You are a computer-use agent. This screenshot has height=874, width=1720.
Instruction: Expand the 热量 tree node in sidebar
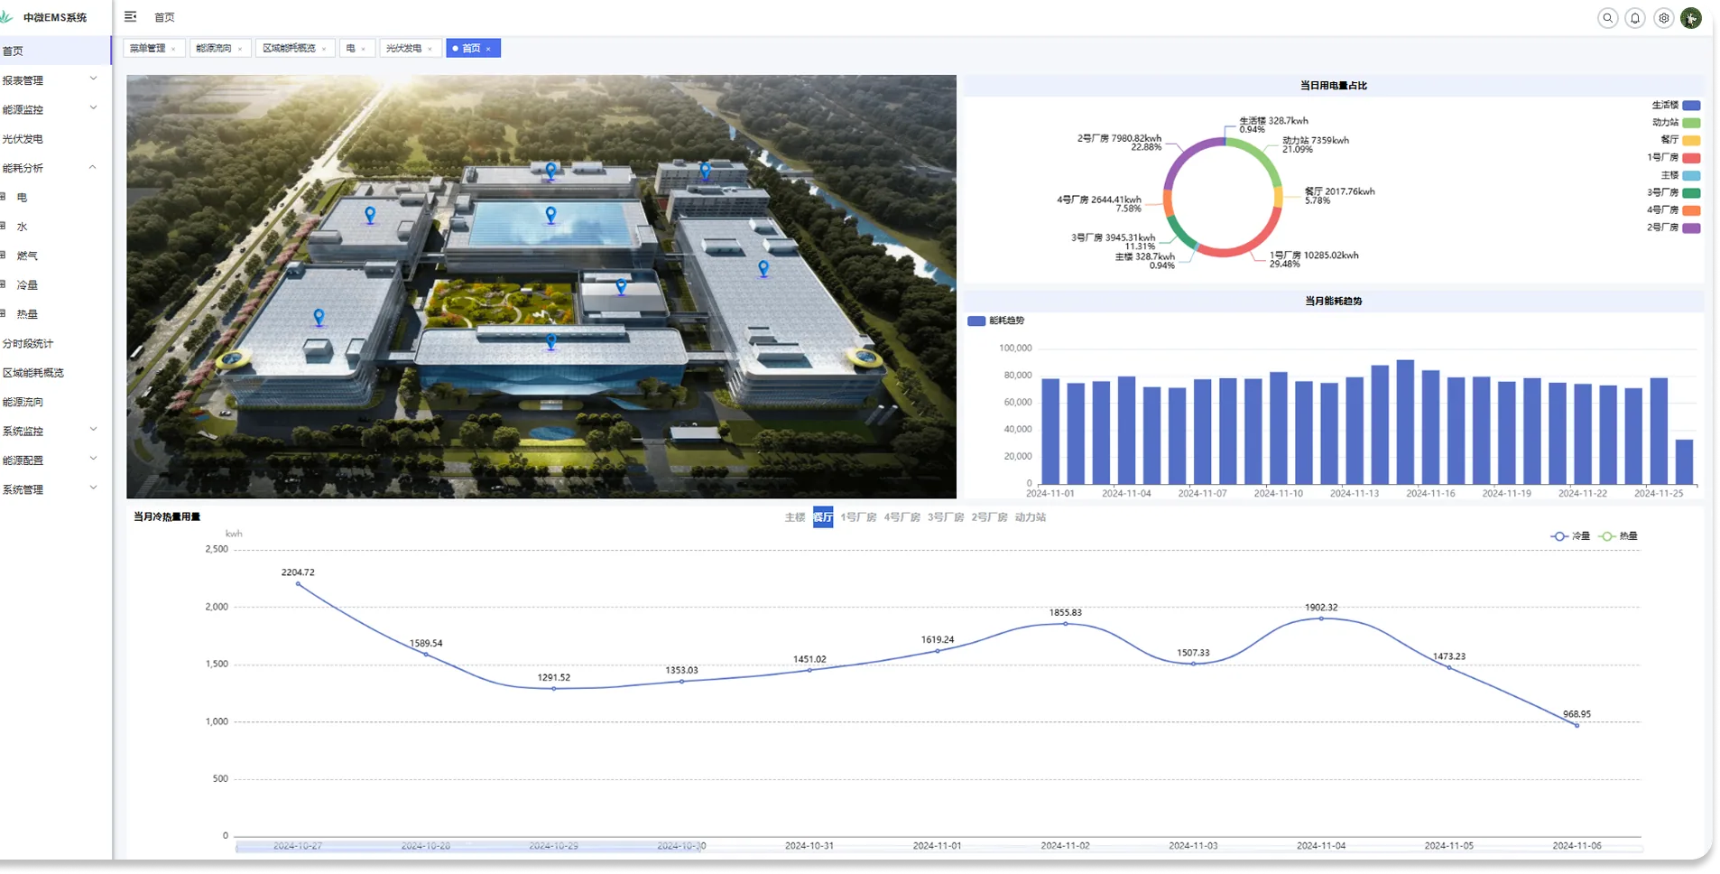[4, 314]
